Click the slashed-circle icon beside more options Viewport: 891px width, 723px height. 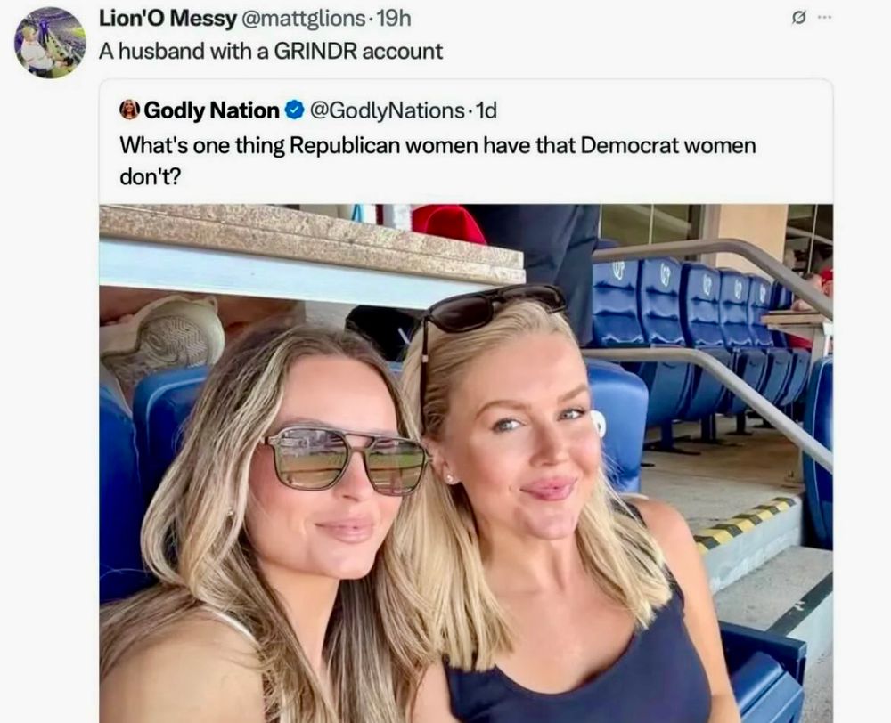(x=799, y=18)
